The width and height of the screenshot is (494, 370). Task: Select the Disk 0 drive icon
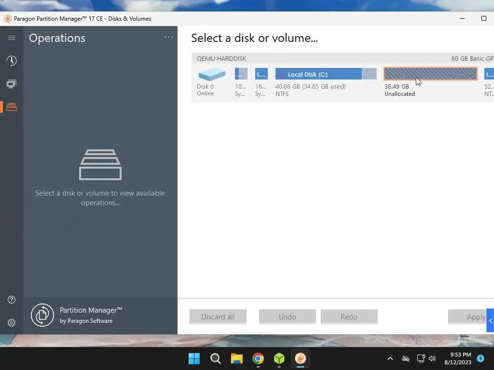pos(212,74)
